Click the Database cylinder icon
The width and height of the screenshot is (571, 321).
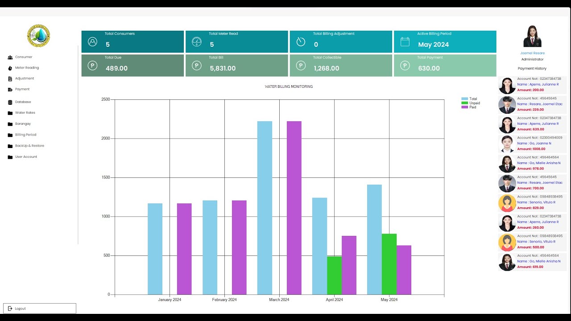[10, 103]
